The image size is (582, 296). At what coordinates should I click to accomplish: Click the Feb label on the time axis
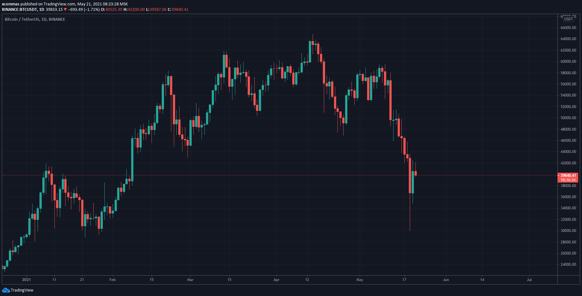point(112,280)
